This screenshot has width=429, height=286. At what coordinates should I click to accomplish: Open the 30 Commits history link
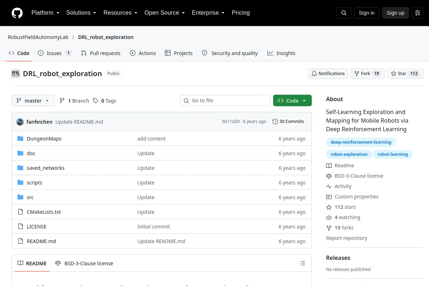288,122
